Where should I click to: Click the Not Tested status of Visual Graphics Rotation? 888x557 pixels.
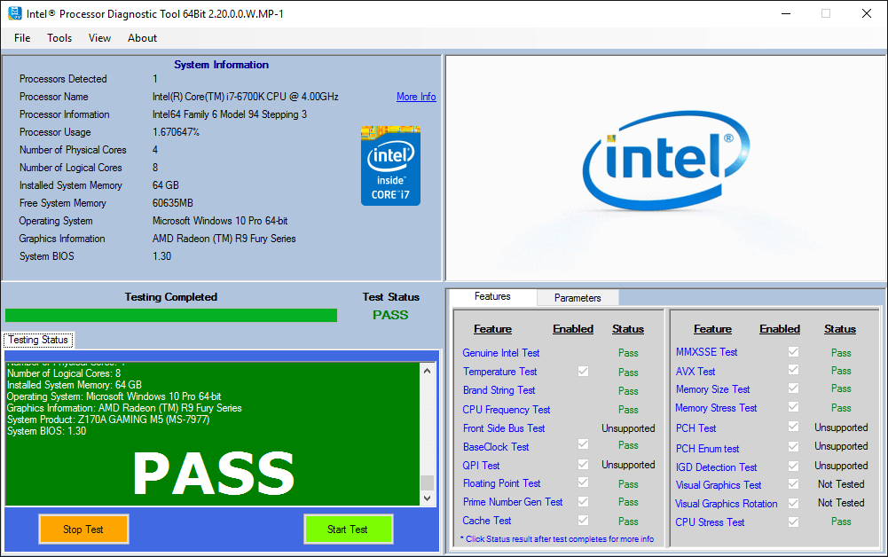tap(841, 503)
